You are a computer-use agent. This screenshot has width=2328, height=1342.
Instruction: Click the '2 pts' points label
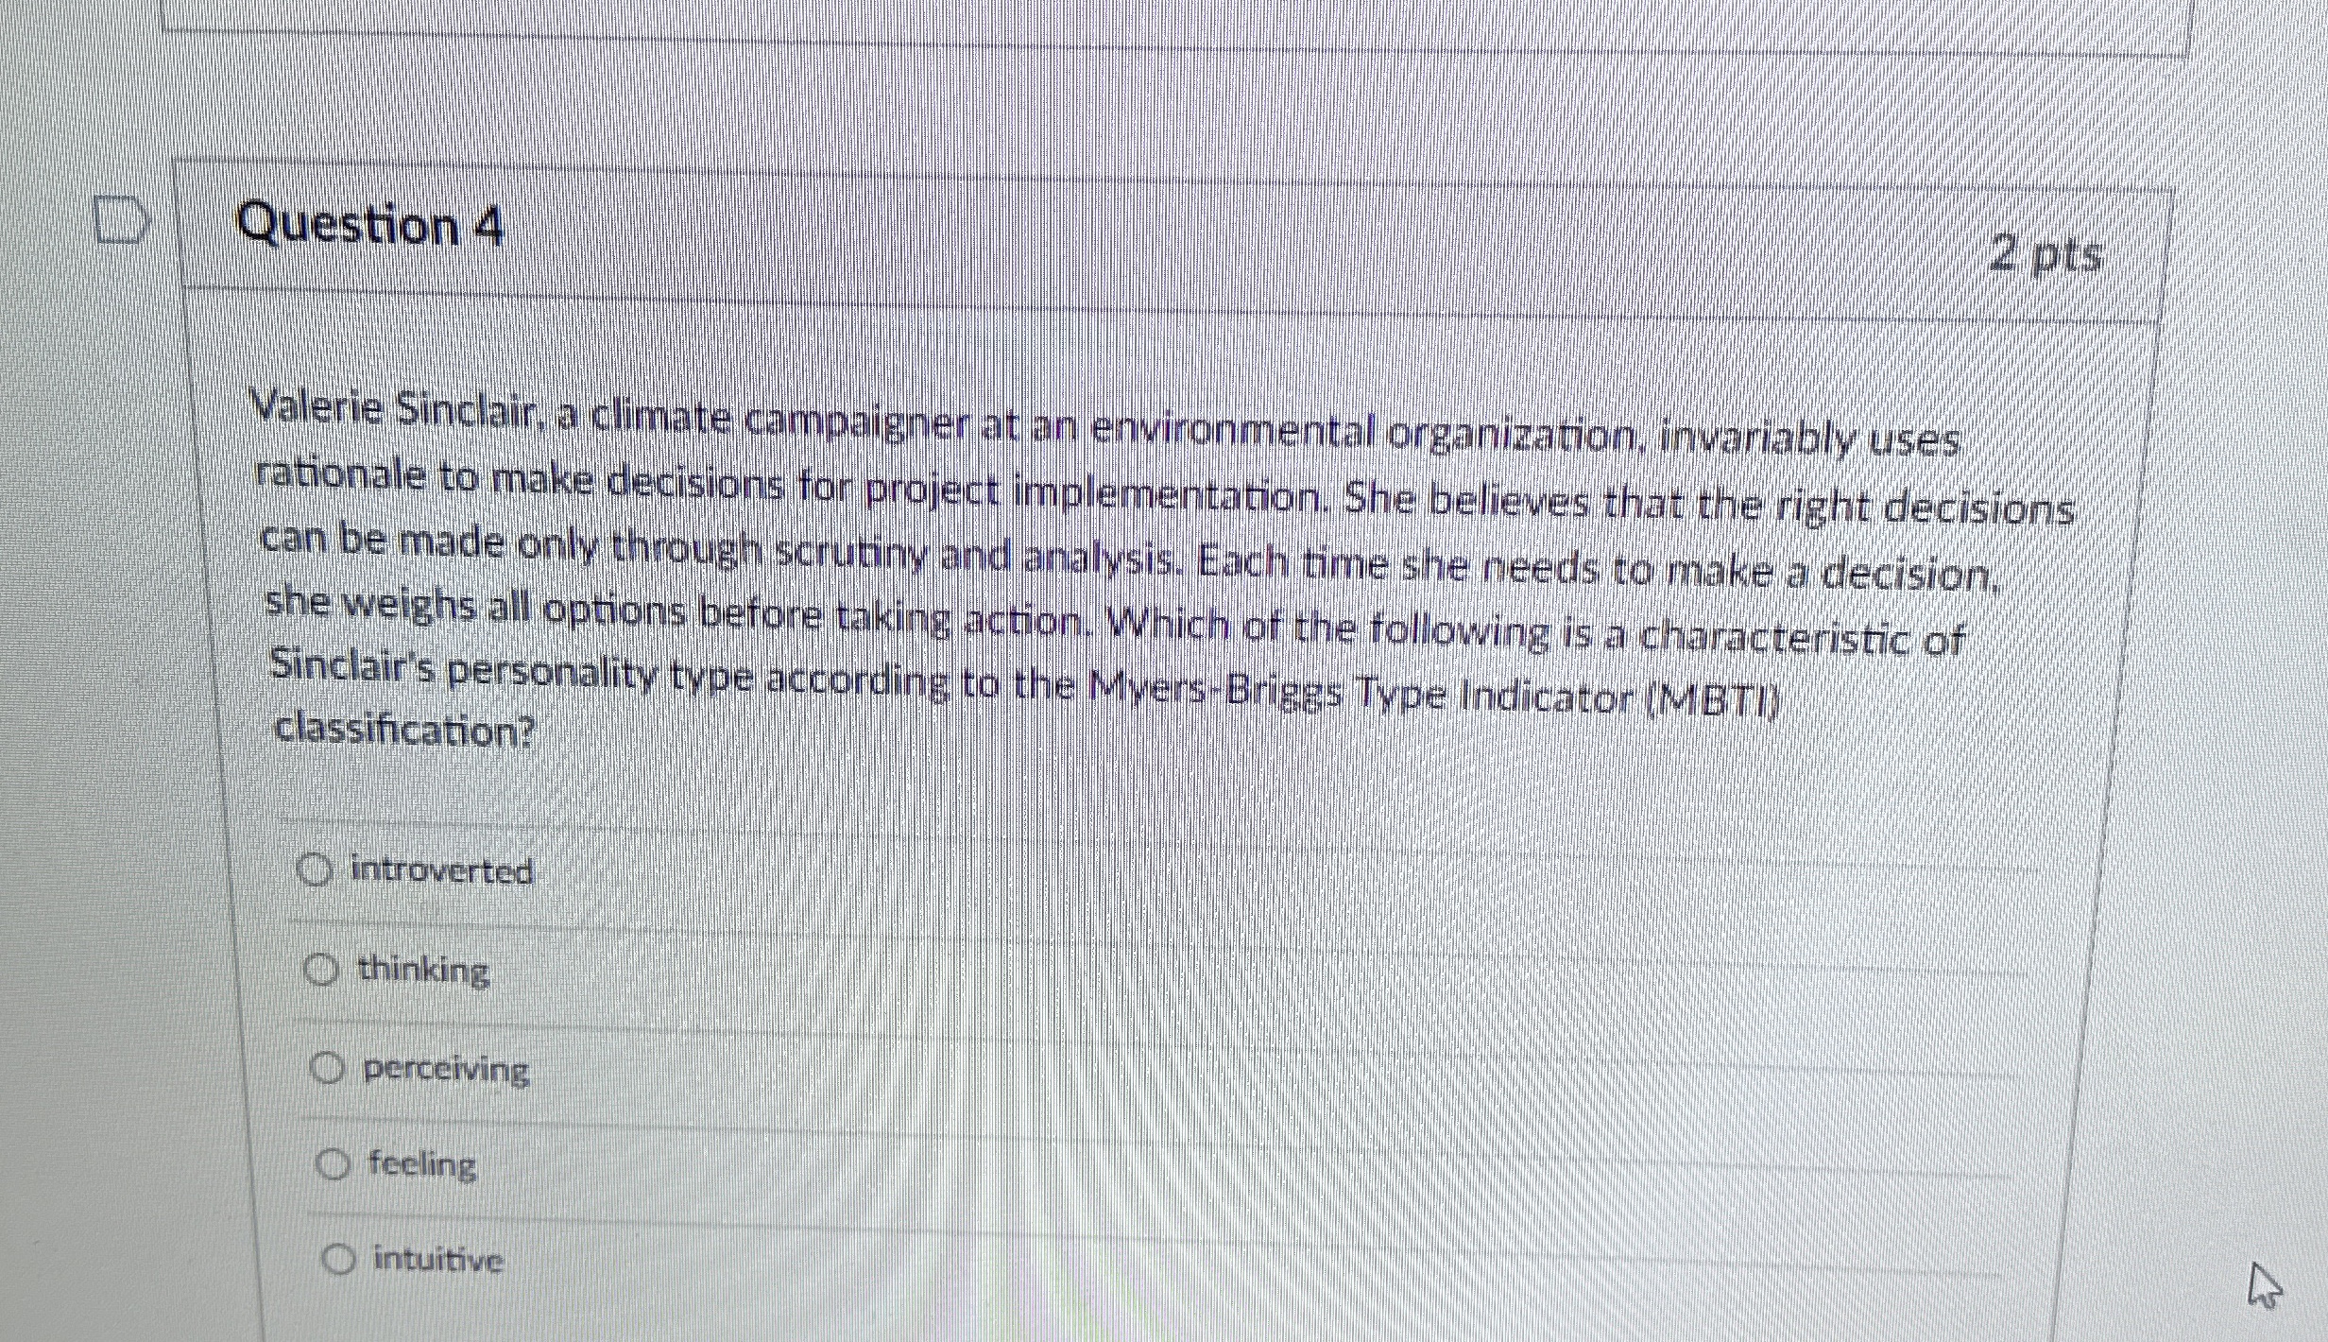[x=2045, y=254]
